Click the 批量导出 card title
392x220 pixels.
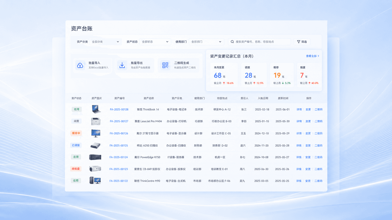point(137,63)
